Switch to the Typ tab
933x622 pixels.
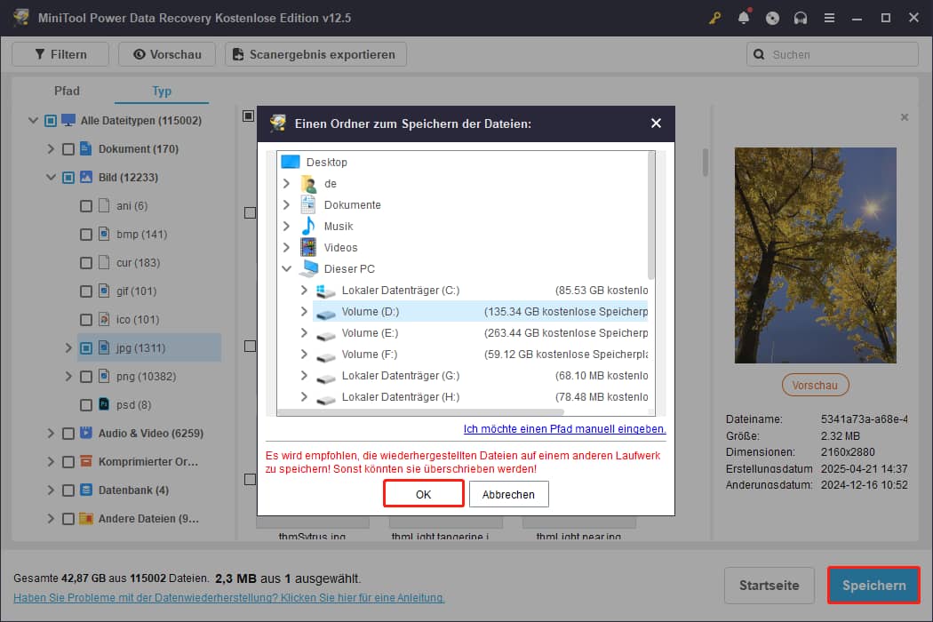tap(161, 91)
